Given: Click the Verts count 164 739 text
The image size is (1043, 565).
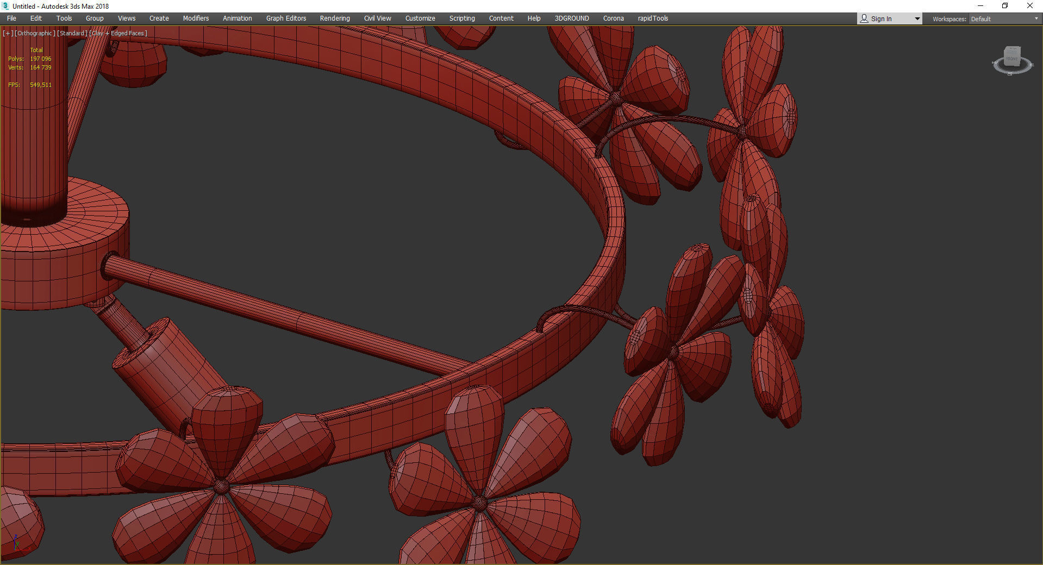Looking at the screenshot, I should coord(41,67).
